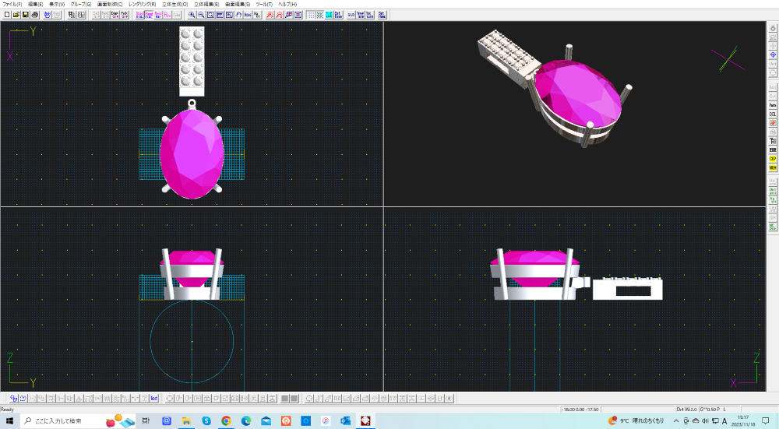This screenshot has height=429, width=779.
Task: Click the Print icon in toolbar
Action: [x=35, y=15]
